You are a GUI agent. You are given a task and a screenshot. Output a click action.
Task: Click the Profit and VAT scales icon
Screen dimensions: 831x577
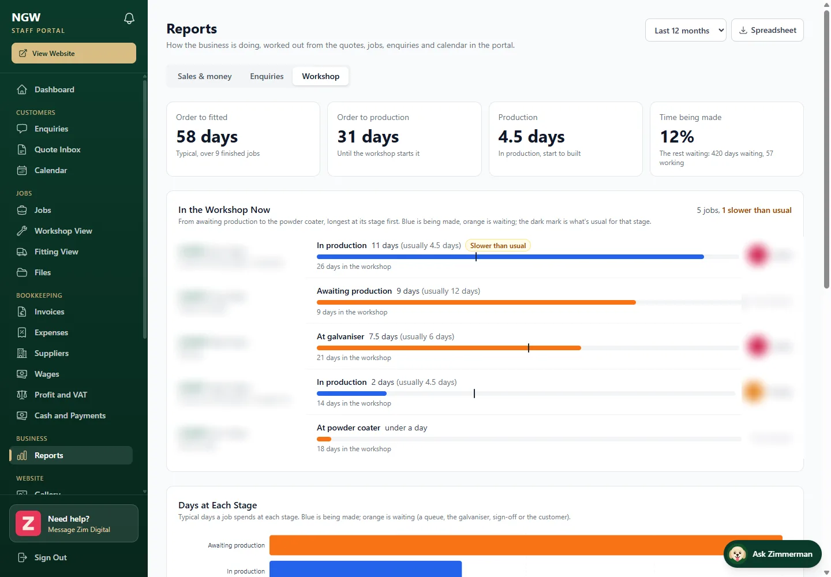[22, 395]
